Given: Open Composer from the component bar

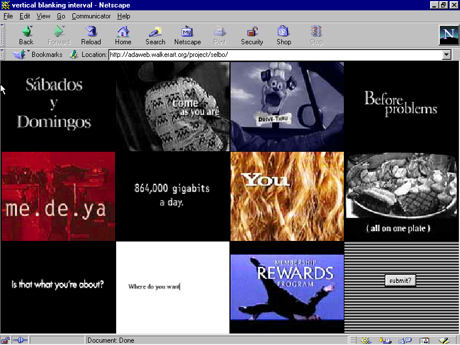Looking at the screenshot, I should pyautogui.click(x=444, y=340).
